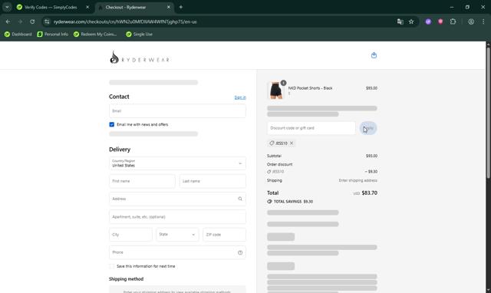491x293 pixels.
Task: Open the Redeem My Coins bookmark
Action: 95,34
